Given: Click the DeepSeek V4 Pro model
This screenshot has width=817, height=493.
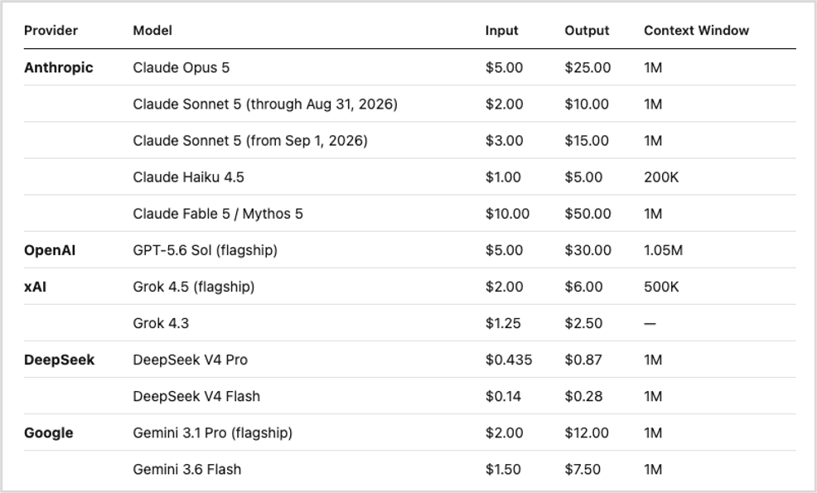Looking at the screenshot, I should [x=191, y=360].
